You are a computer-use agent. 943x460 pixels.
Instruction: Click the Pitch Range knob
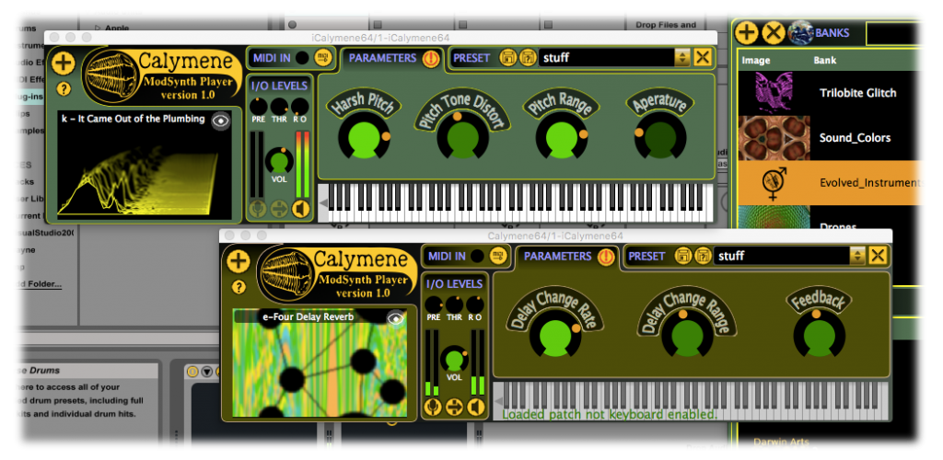coord(562,136)
